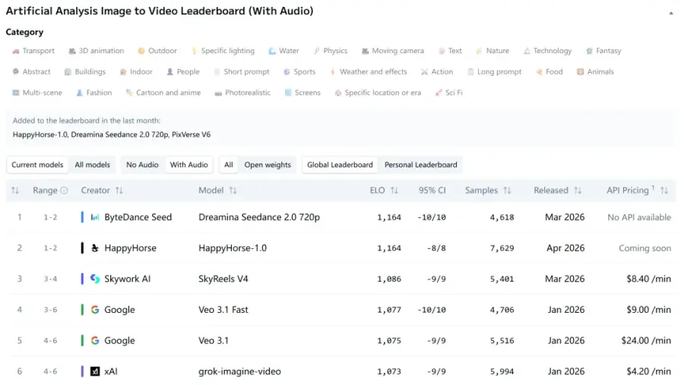The width and height of the screenshot is (684, 385).
Task: Click the Physics category icon
Action: click(x=317, y=51)
